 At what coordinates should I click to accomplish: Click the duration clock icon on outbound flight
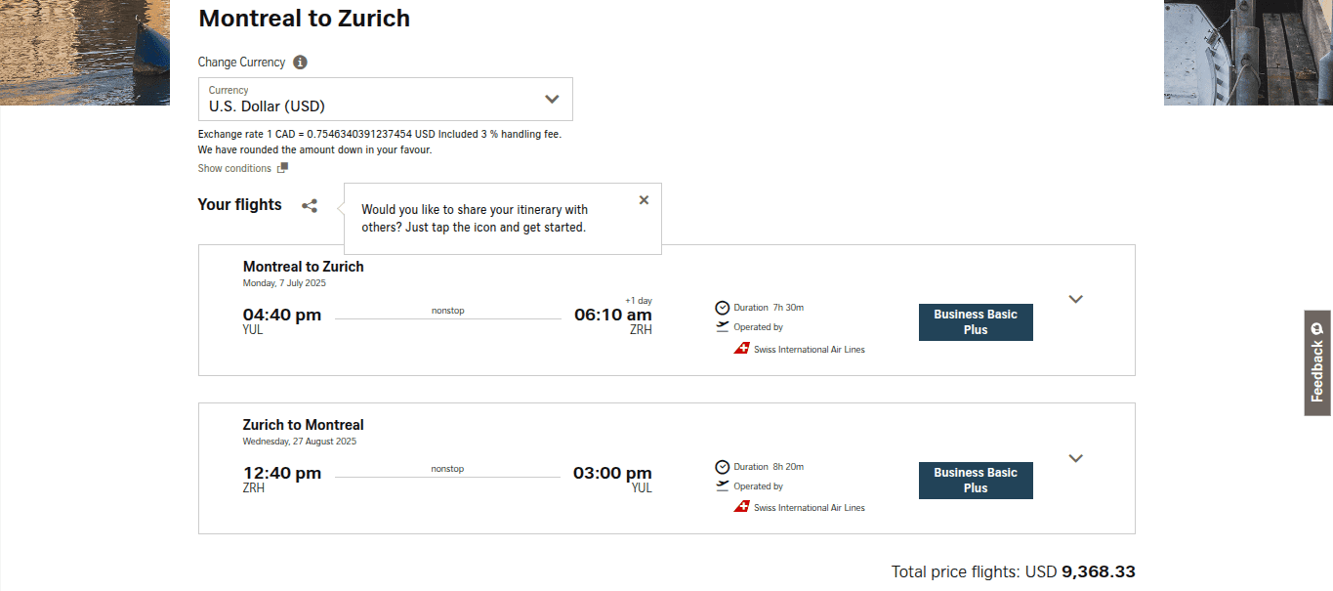(x=723, y=307)
